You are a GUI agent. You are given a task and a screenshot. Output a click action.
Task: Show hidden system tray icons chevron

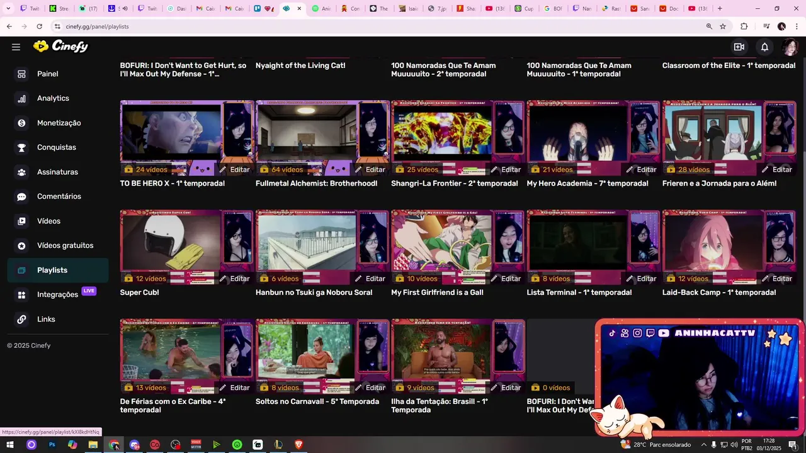703,445
